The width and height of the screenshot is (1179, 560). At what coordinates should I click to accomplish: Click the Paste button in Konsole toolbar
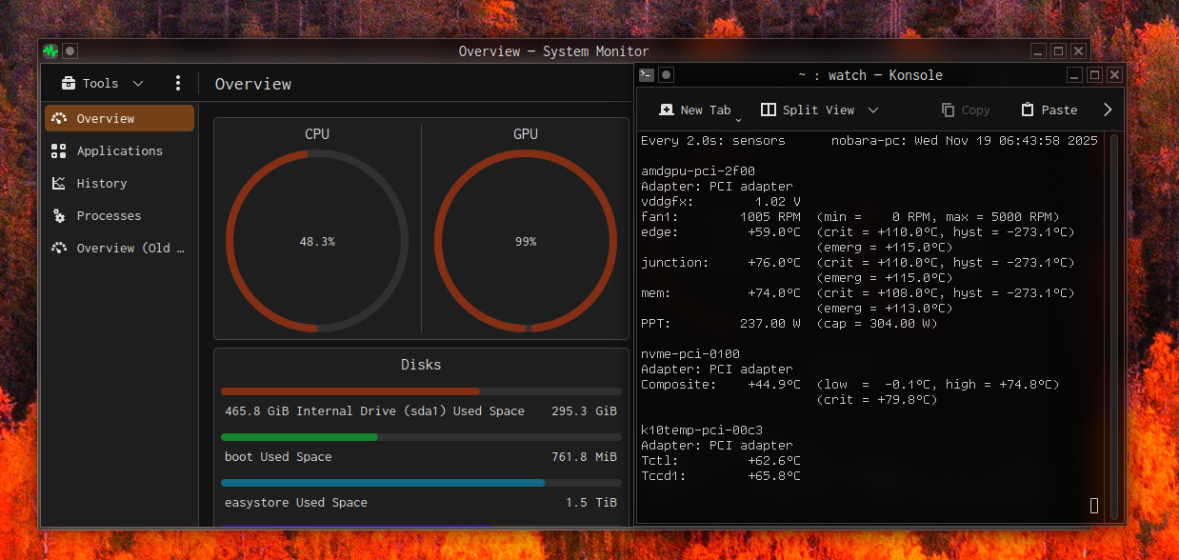tap(1049, 110)
